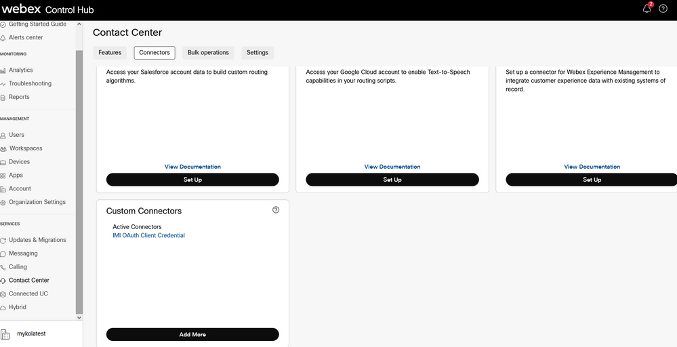This screenshot has height=347, width=677.
Task: Click the Calling phone icon
Action: [x=3, y=267]
